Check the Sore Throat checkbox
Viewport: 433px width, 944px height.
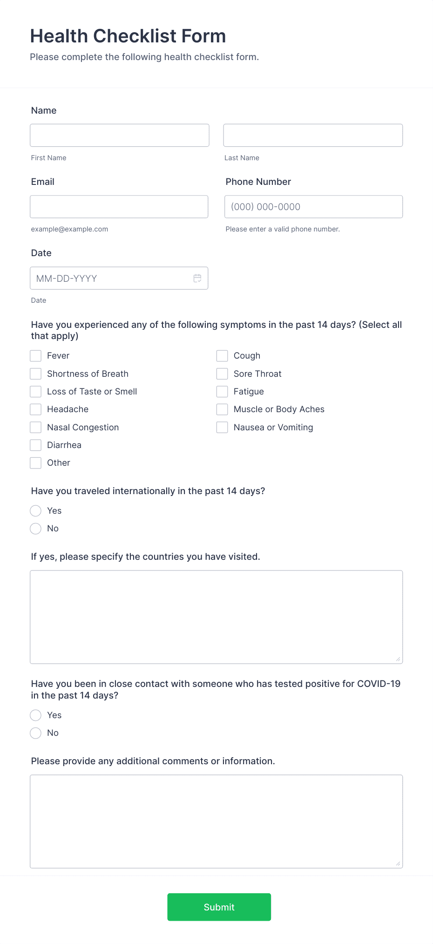pos(222,374)
